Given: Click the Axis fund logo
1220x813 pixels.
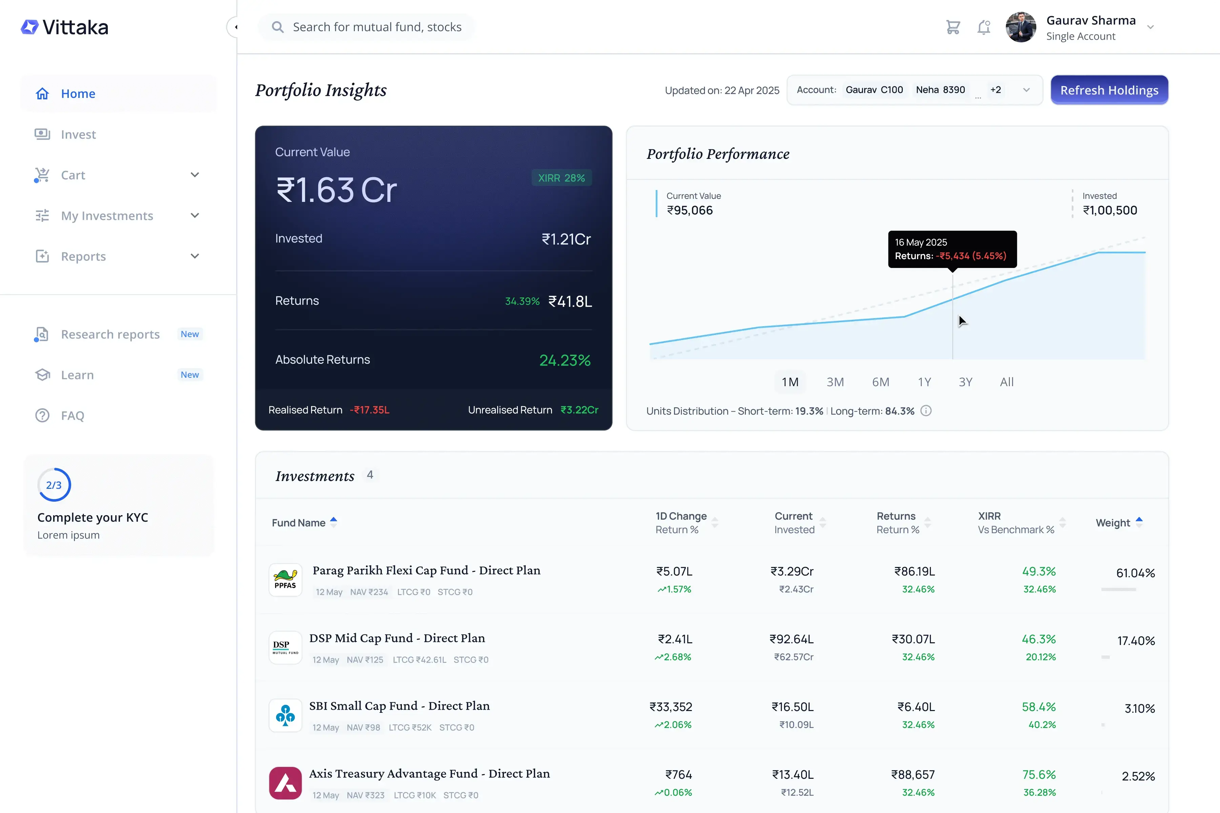Looking at the screenshot, I should 285,784.
